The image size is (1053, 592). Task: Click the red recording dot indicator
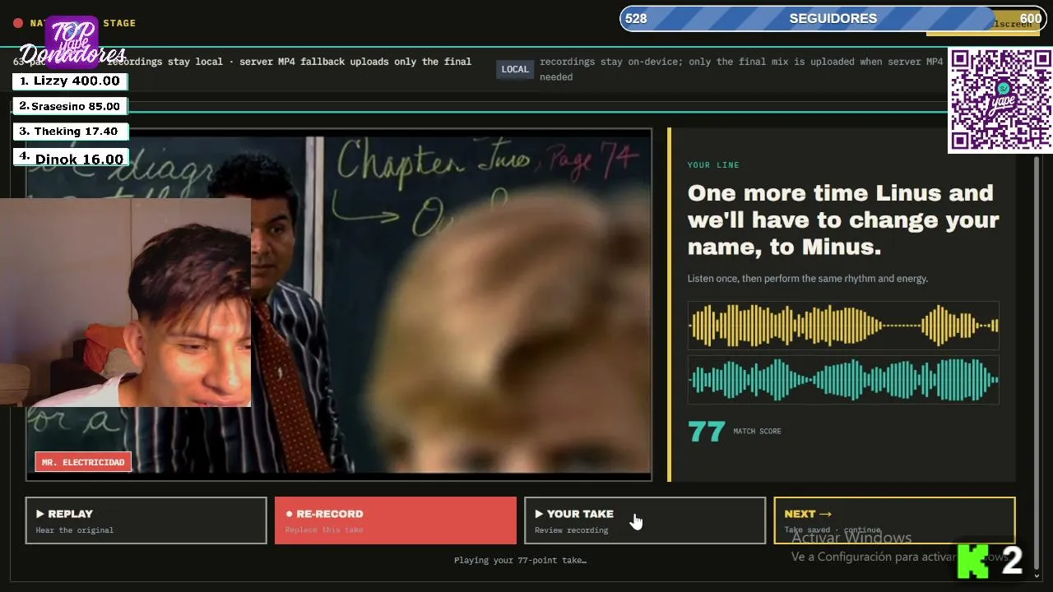coord(18,23)
